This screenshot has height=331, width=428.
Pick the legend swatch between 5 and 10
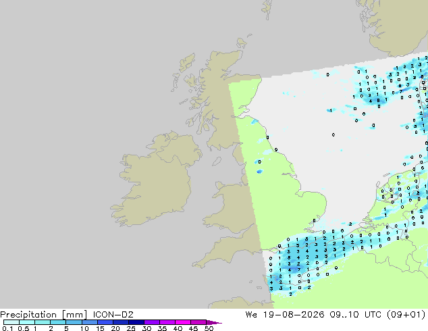point(74,322)
